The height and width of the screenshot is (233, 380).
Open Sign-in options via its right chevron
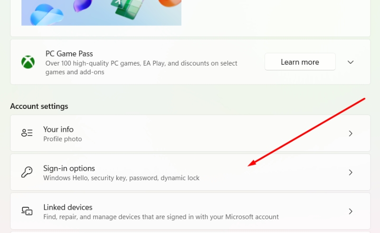351,172
